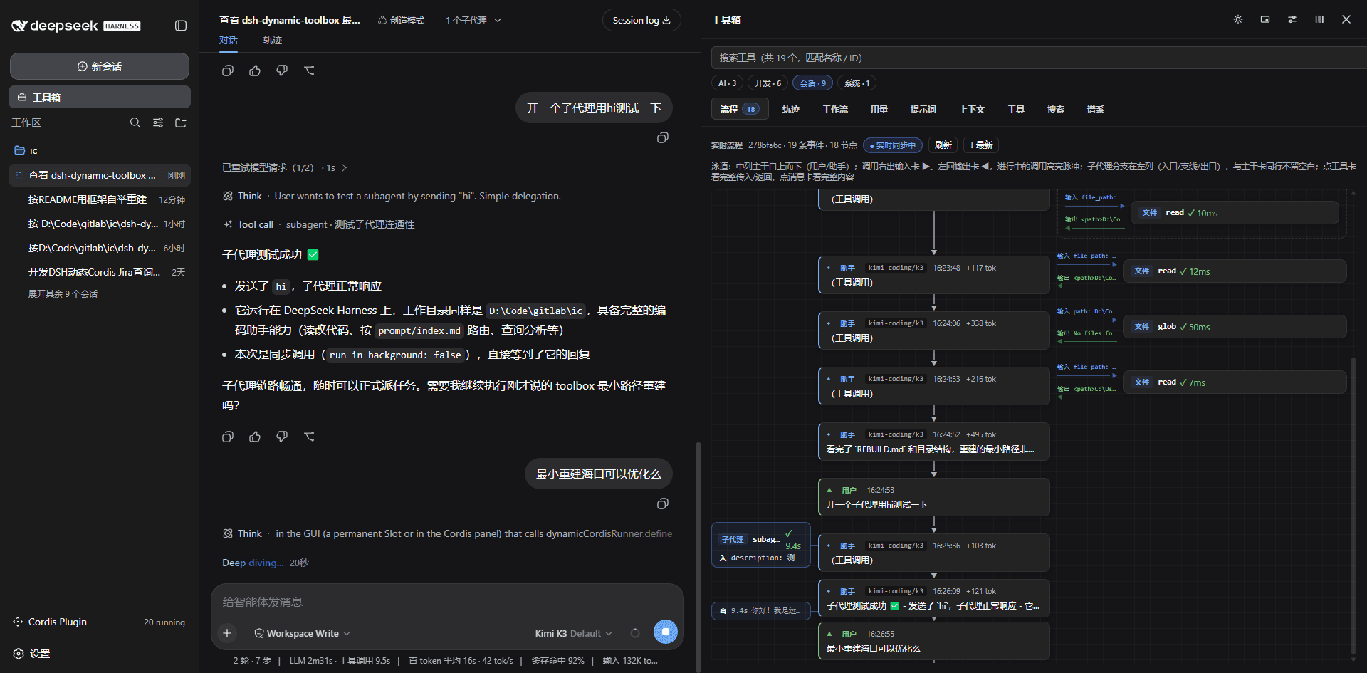Focus the 给智能体发消息 message input

(447, 602)
